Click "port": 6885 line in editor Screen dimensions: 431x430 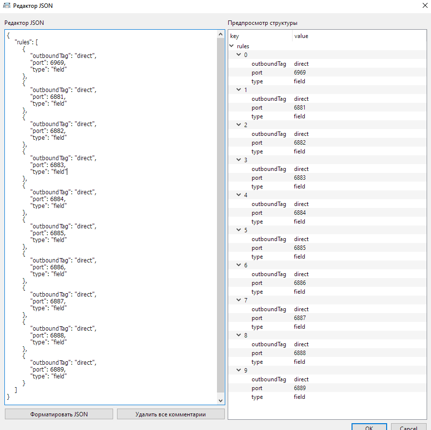point(48,233)
